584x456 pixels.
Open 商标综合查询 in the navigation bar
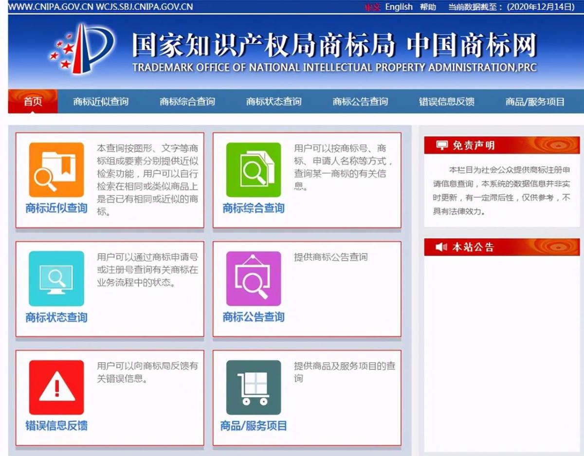click(187, 102)
